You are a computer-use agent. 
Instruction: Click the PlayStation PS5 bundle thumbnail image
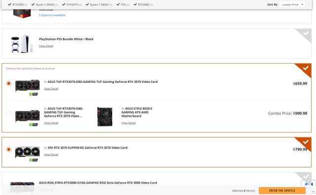22,43
